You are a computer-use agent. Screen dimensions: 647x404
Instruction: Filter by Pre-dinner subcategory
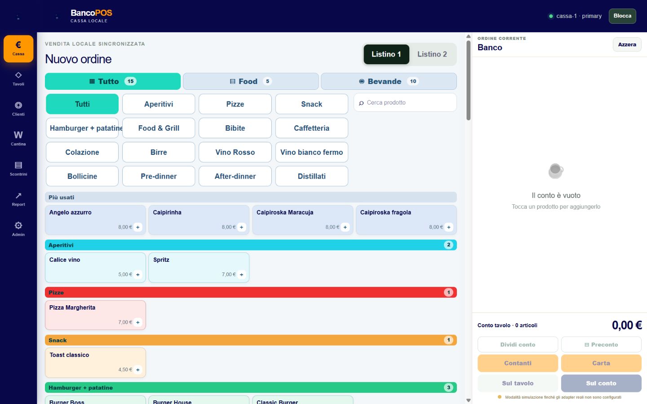159,176
